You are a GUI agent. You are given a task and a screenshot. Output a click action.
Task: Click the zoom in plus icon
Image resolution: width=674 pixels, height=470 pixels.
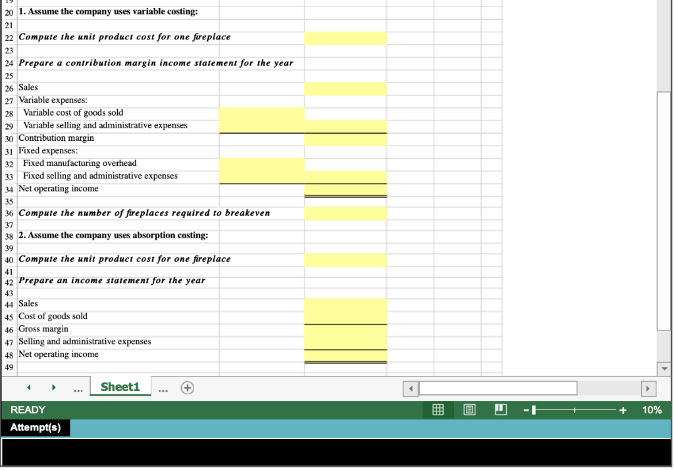[621, 409]
